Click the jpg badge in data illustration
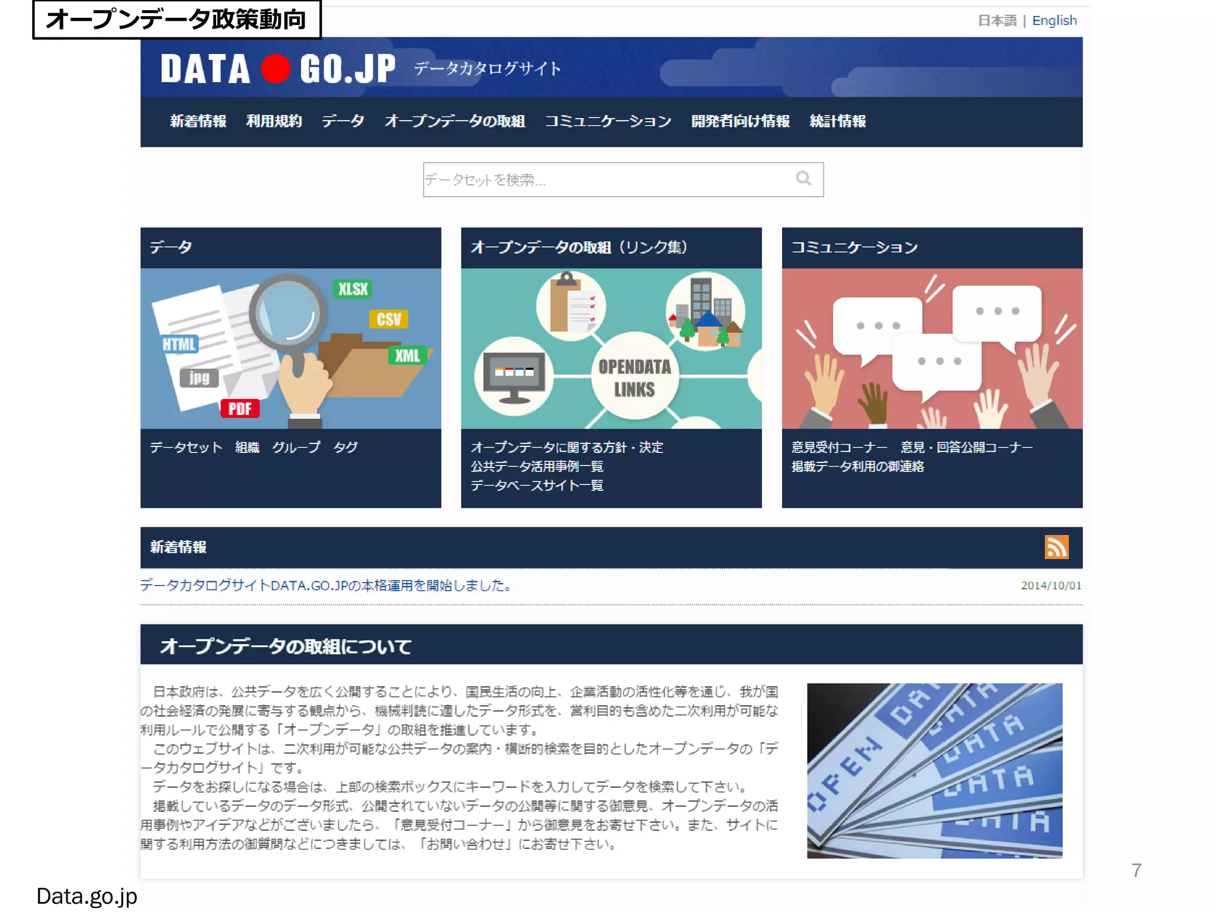The height and width of the screenshot is (912, 1216). [x=199, y=378]
